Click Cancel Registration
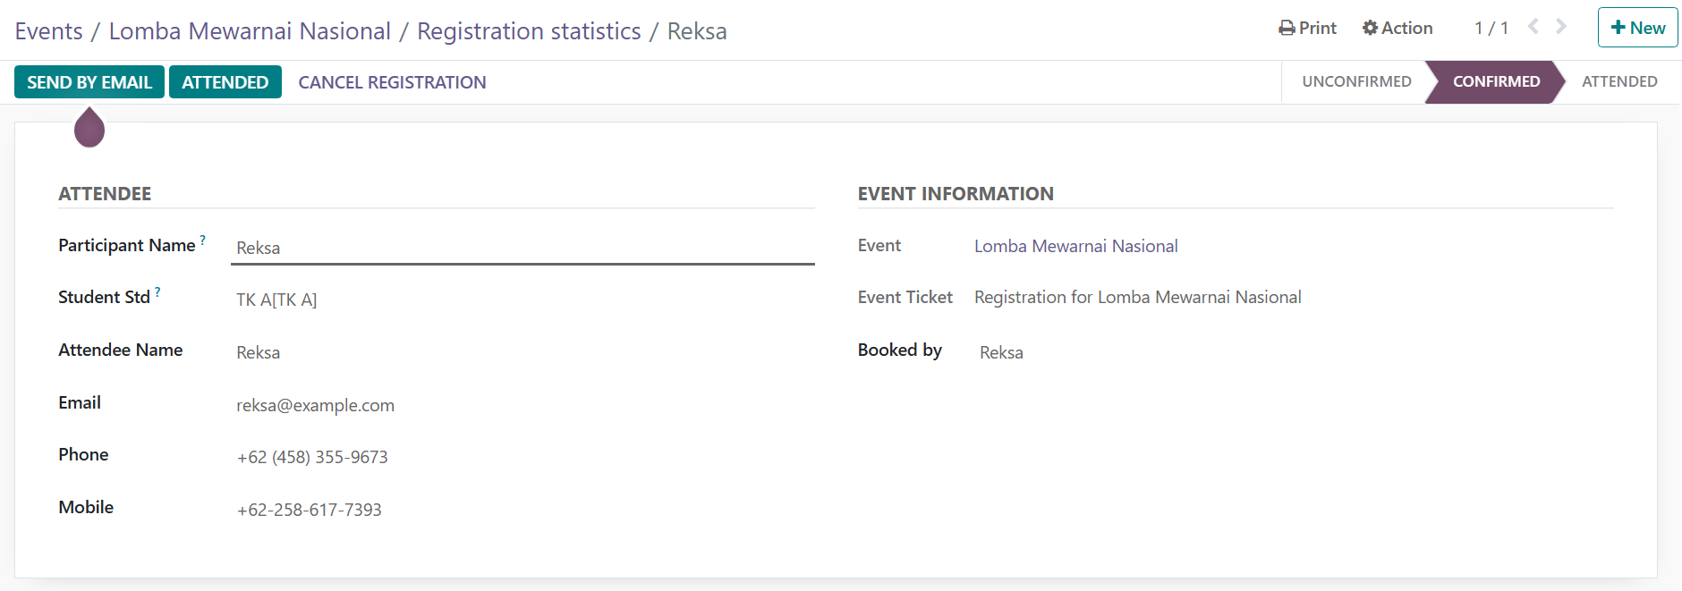The width and height of the screenshot is (1682, 591). click(x=392, y=82)
